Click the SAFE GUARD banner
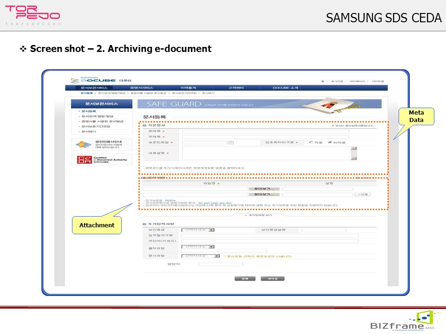Screen dimensions: 446x334 click(x=259, y=104)
